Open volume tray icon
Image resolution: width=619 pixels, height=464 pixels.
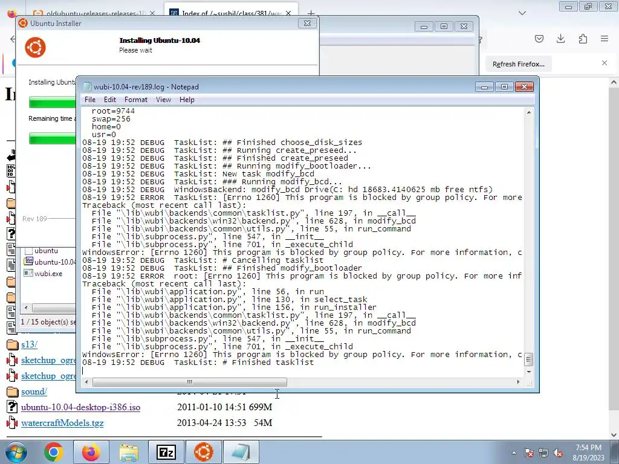point(558,453)
